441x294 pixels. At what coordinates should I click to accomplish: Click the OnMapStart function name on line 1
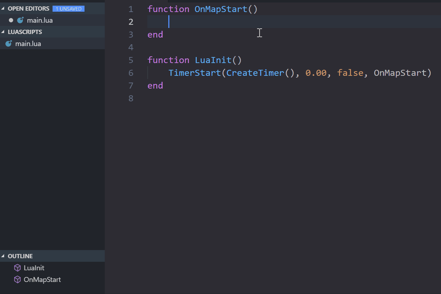coord(221,9)
